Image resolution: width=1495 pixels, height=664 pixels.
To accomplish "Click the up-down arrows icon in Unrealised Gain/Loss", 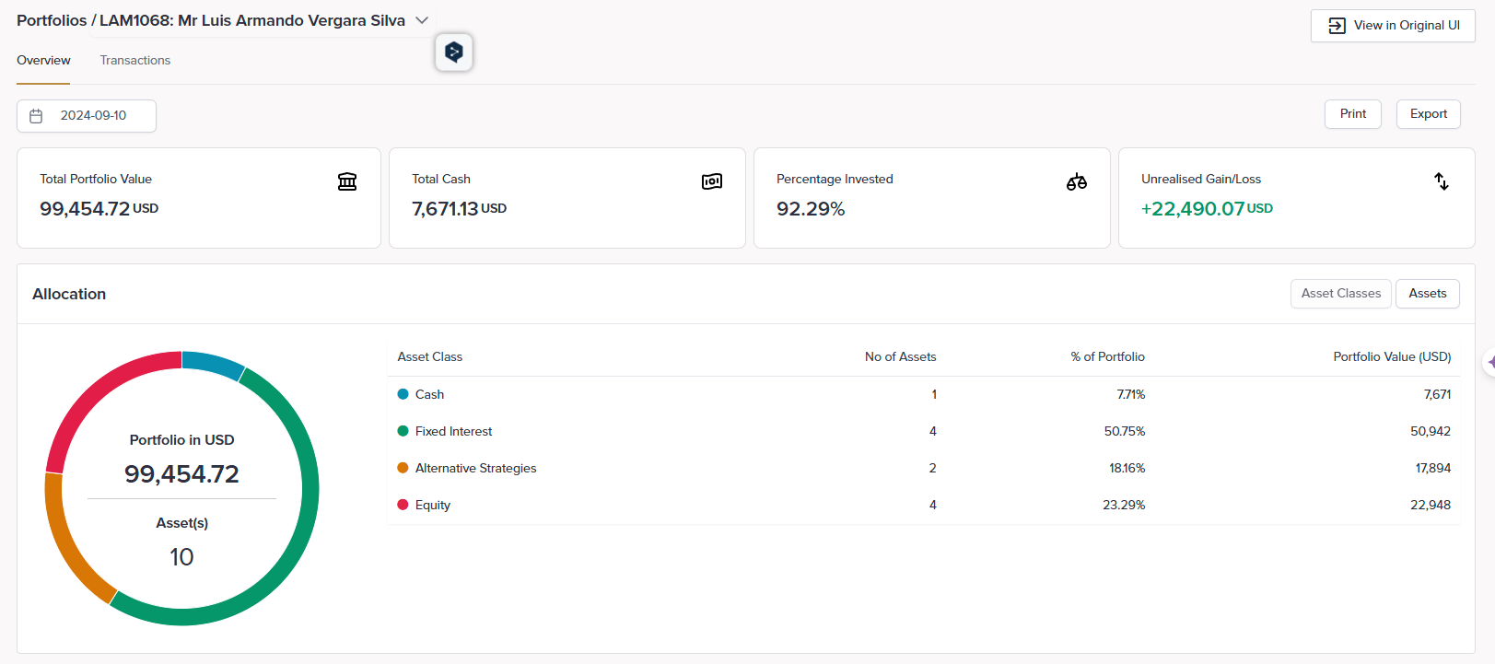I will click(1441, 181).
